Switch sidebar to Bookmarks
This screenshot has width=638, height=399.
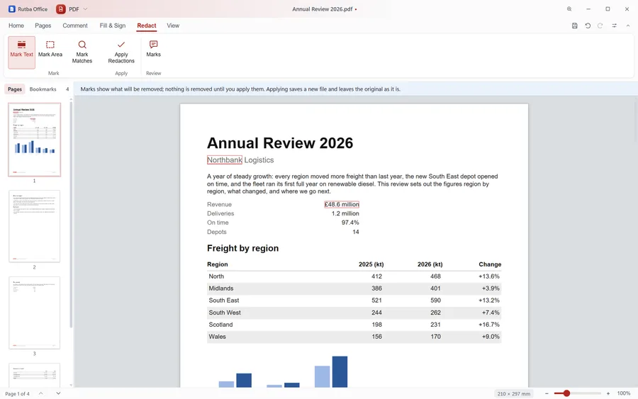point(43,89)
